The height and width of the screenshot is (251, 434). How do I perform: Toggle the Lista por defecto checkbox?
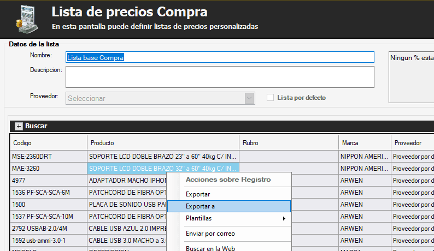(270, 98)
